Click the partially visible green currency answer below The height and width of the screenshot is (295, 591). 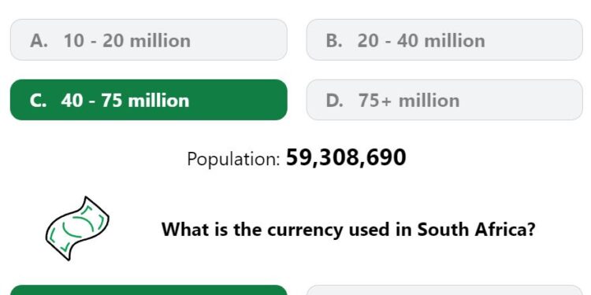point(148,290)
